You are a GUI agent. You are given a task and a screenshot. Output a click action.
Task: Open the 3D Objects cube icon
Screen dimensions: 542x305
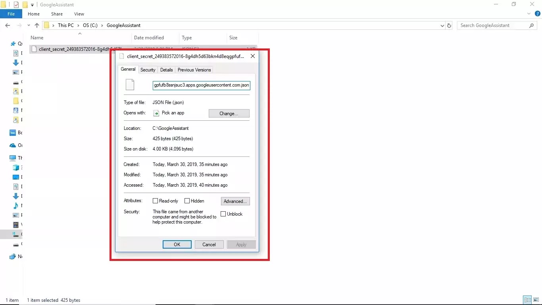pyautogui.click(x=16, y=168)
